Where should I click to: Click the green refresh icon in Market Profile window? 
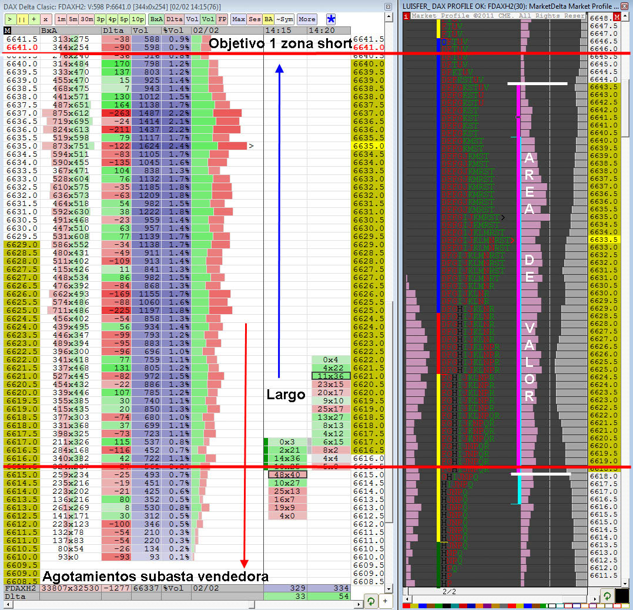tap(607, 596)
